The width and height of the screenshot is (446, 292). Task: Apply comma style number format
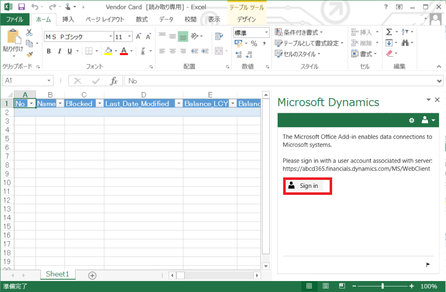tap(264, 43)
